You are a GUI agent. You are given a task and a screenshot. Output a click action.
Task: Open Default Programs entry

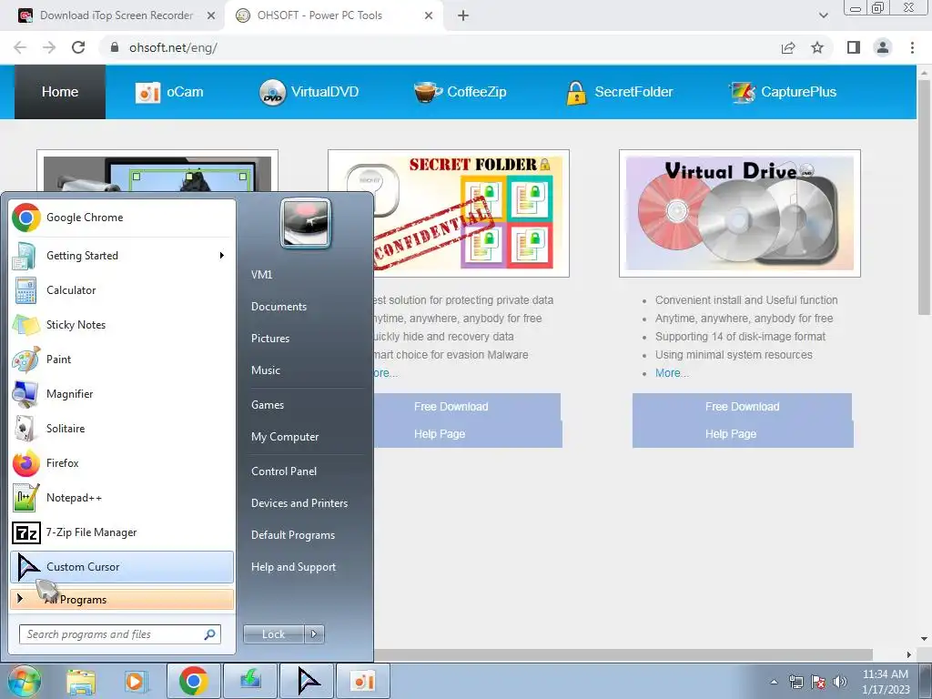point(292,535)
